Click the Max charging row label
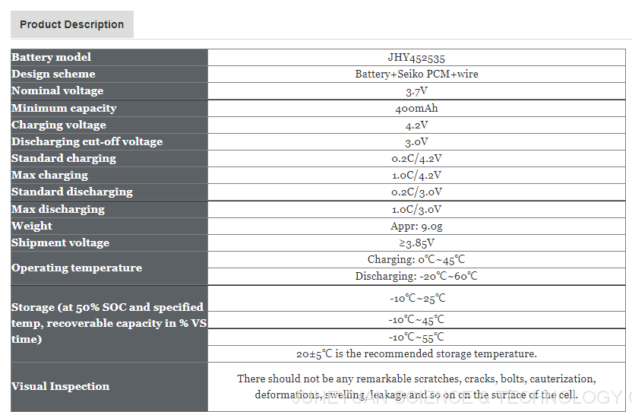Screen dimensions: 632x412 pyautogui.click(x=49, y=175)
